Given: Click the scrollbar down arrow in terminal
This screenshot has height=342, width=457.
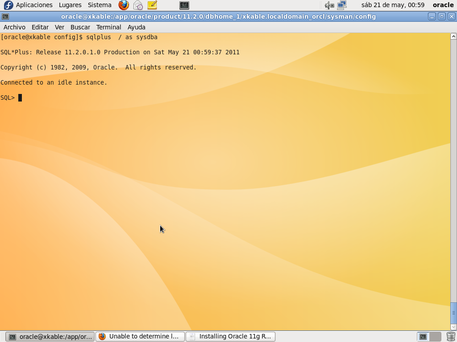Looking at the screenshot, I should [x=453, y=327].
